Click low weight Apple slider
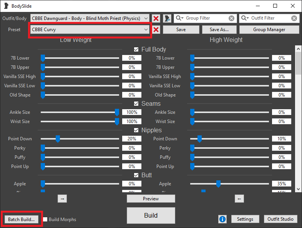This screenshot has width=302, height=228. coord(80,184)
